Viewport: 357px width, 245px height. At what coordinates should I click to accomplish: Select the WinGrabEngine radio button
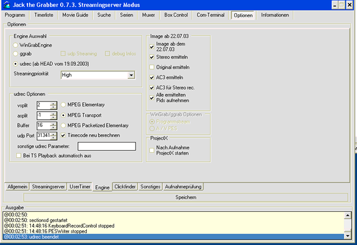point(15,45)
